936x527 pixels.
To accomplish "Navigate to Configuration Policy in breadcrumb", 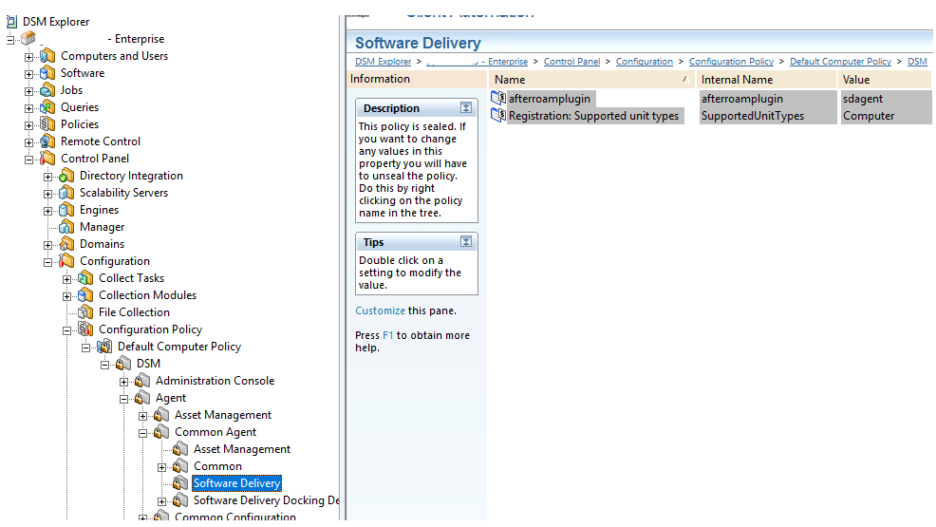I will click(731, 62).
